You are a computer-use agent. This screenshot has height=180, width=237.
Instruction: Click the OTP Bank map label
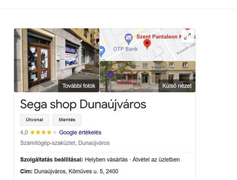(x=125, y=49)
